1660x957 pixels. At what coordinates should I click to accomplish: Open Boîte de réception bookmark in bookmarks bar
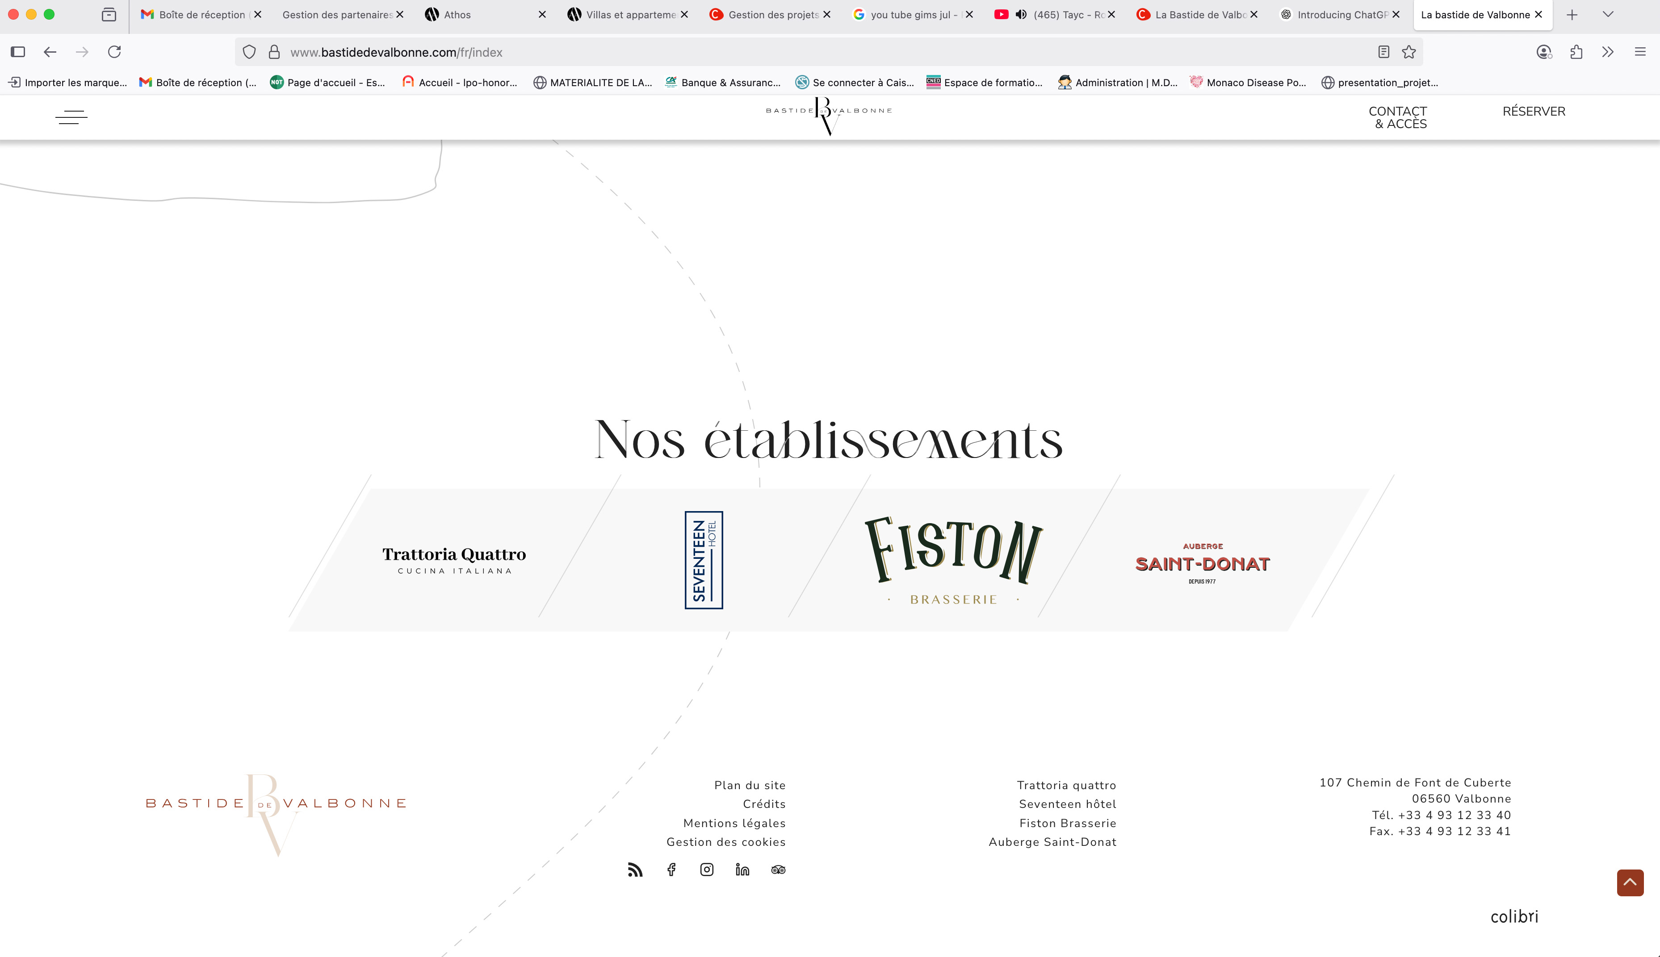pos(198,82)
